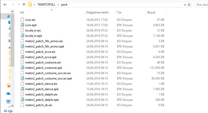Click the metin2_patch_dance.epk file icon
Image resolution: width=208 pixels, height=113 pixels.
pyautogui.click(x=22, y=89)
